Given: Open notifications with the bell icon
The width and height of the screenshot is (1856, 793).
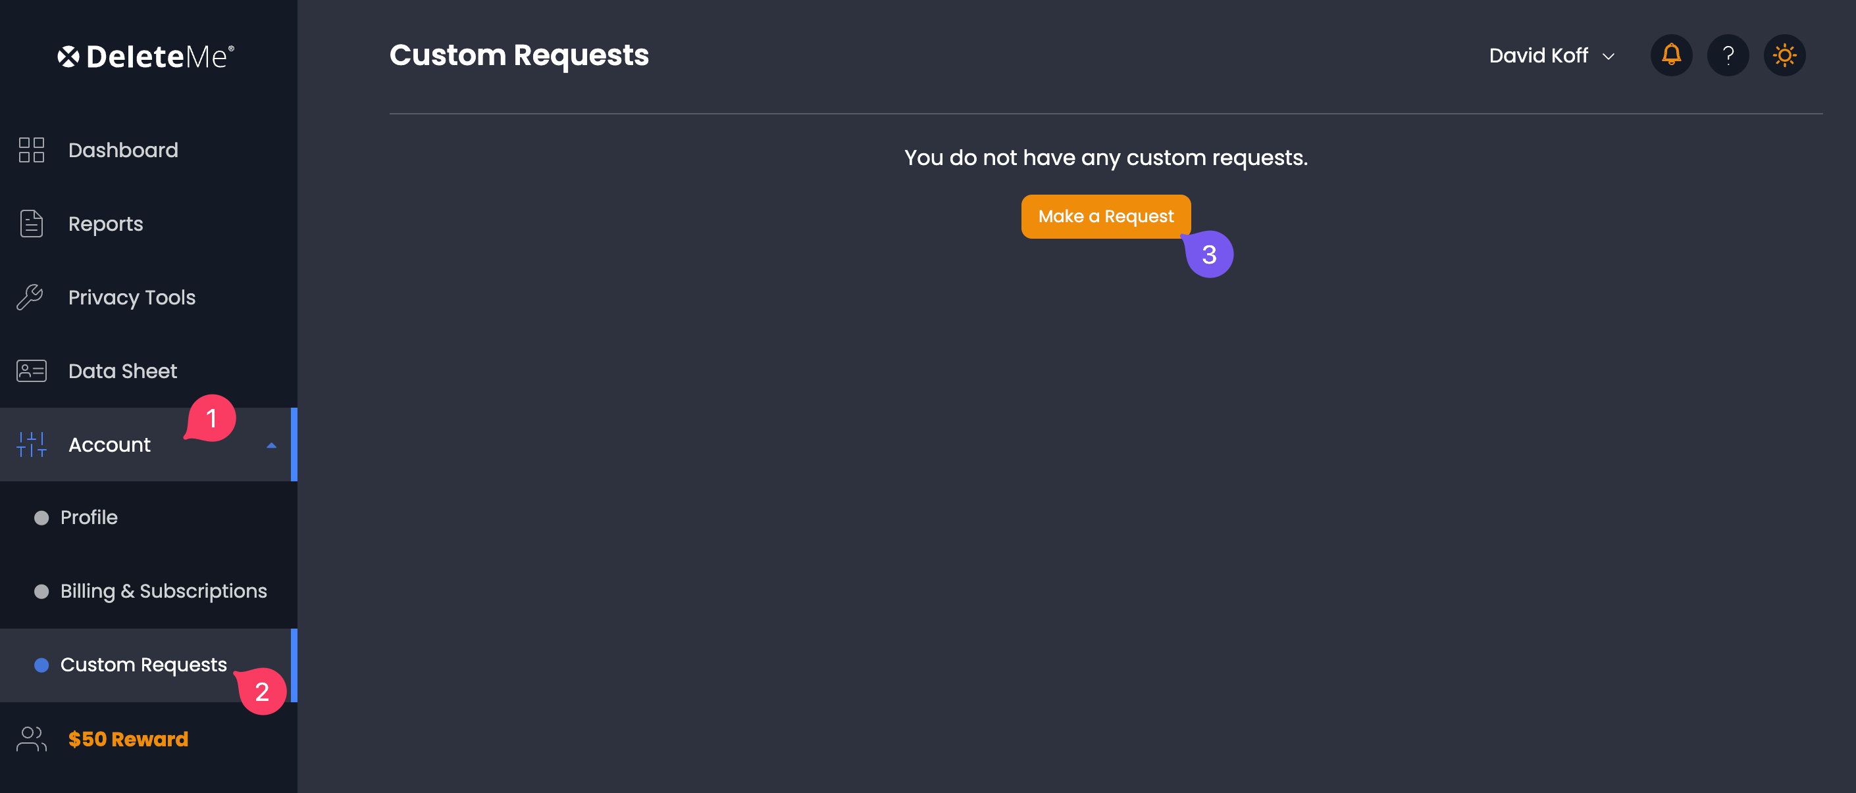Looking at the screenshot, I should (x=1672, y=55).
